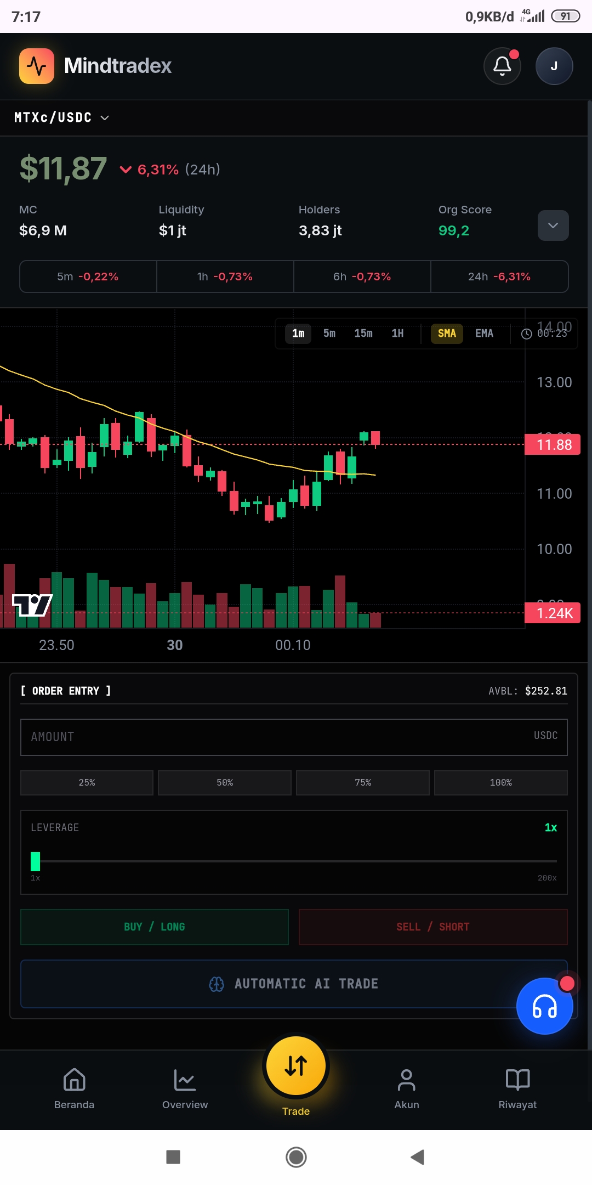This screenshot has height=1185, width=592.
Task: Tap the clock countdown timer icon
Action: pyautogui.click(x=526, y=334)
